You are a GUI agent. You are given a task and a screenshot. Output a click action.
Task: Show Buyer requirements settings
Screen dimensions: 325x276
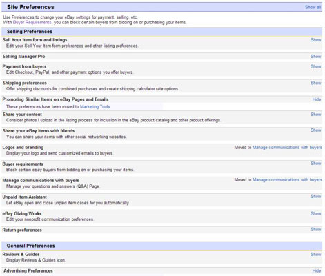tap(315, 164)
